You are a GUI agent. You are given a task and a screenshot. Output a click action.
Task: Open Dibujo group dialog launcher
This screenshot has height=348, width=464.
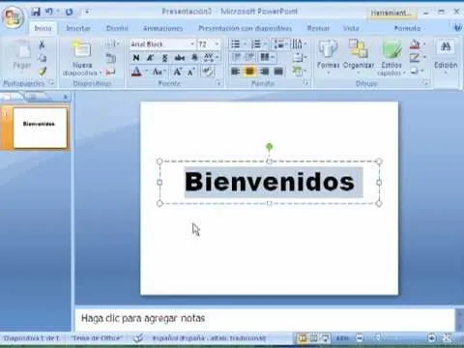pyautogui.click(x=426, y=83)
